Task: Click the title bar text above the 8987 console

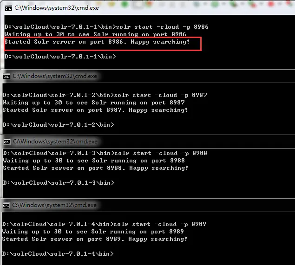Action: point(55,76)
